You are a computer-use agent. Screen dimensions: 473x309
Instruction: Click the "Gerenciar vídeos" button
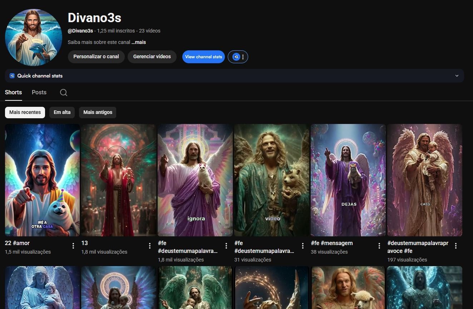[152, 56]
